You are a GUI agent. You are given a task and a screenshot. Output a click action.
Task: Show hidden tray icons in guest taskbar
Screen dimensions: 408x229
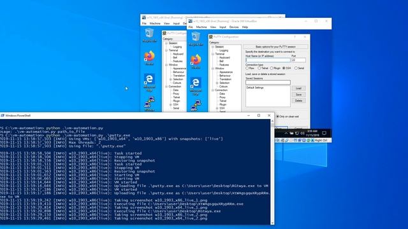tap(286, 133)
